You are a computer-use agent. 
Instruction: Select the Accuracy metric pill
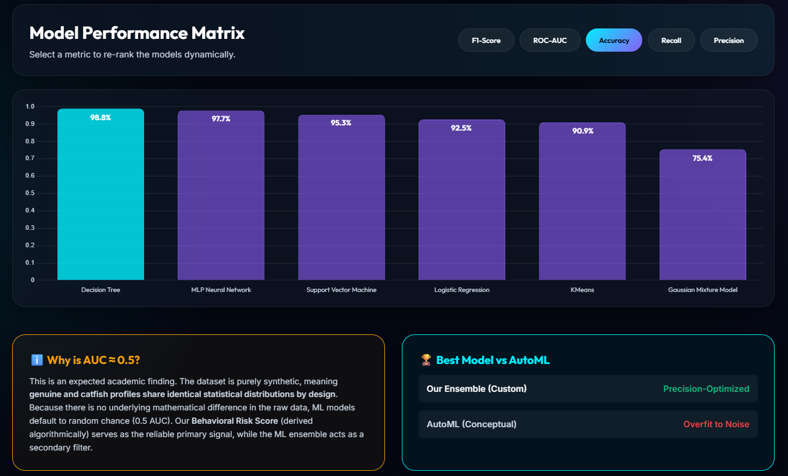[614, 41]
